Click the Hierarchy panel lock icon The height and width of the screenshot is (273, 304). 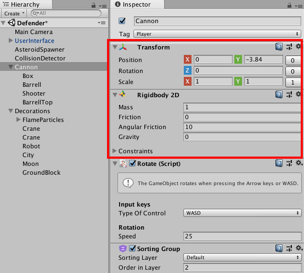point(93,5)
